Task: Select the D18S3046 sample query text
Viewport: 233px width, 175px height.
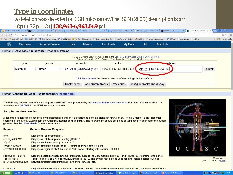Action: click(x=9, y=169)
